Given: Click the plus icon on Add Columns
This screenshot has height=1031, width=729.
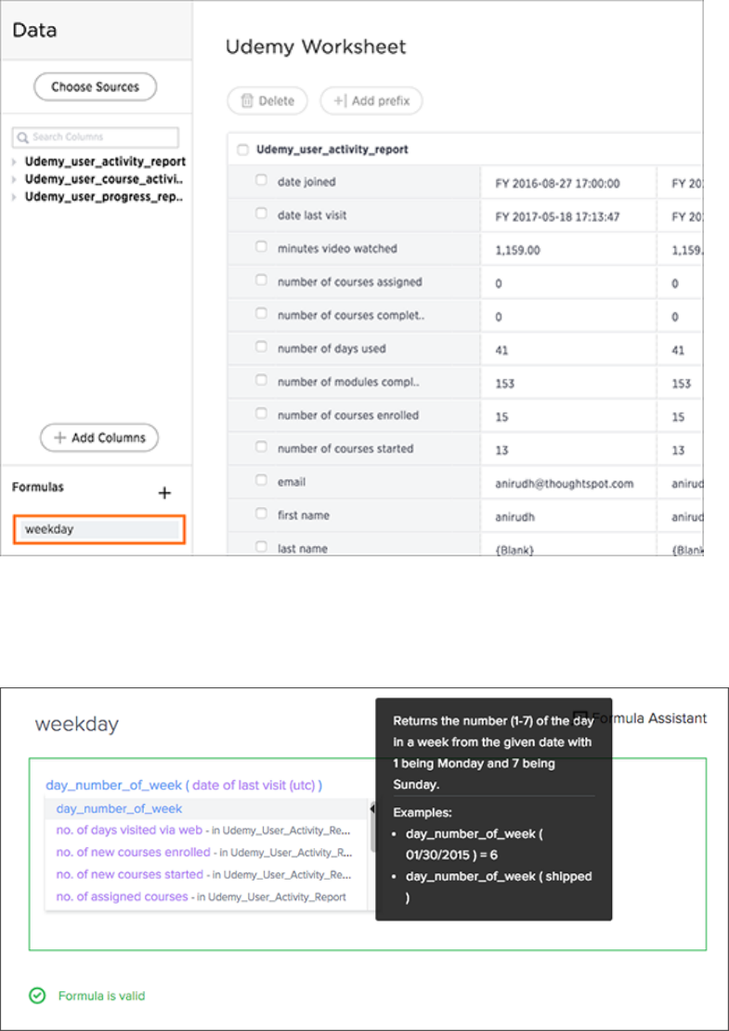Looking at the screenshot, I should click(59, 437).
